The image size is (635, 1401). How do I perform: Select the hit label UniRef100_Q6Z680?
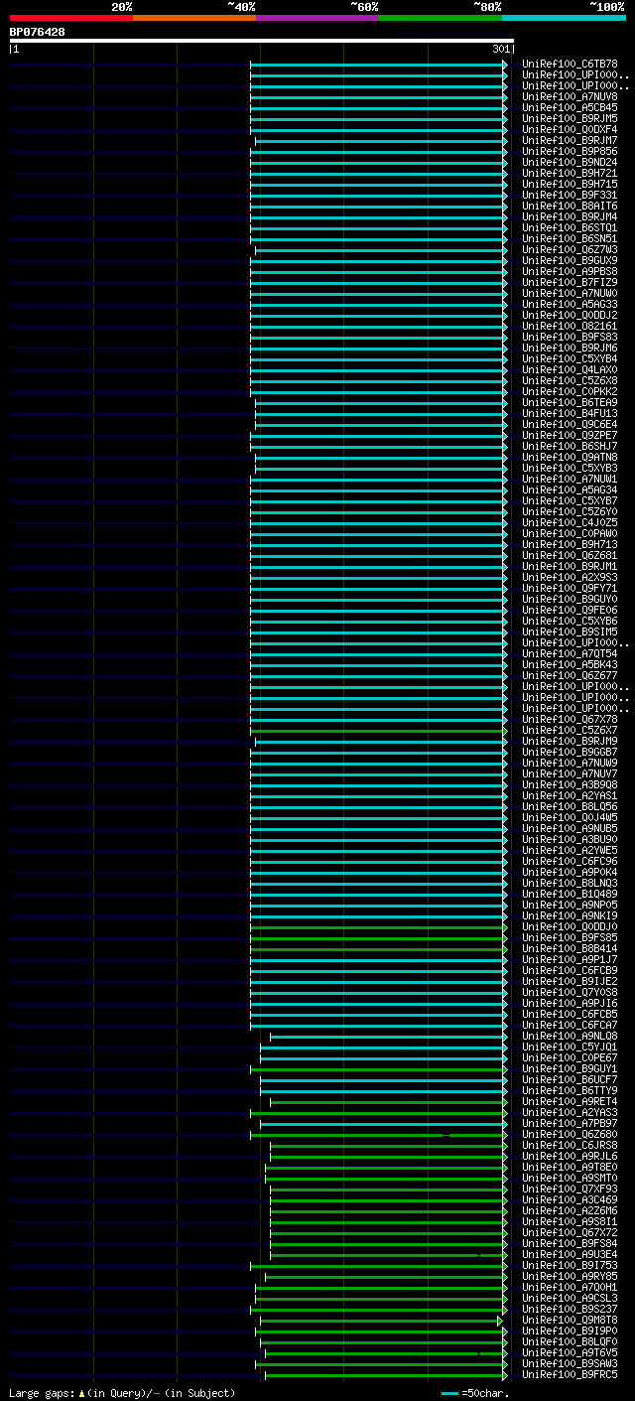click(570, 1135)
